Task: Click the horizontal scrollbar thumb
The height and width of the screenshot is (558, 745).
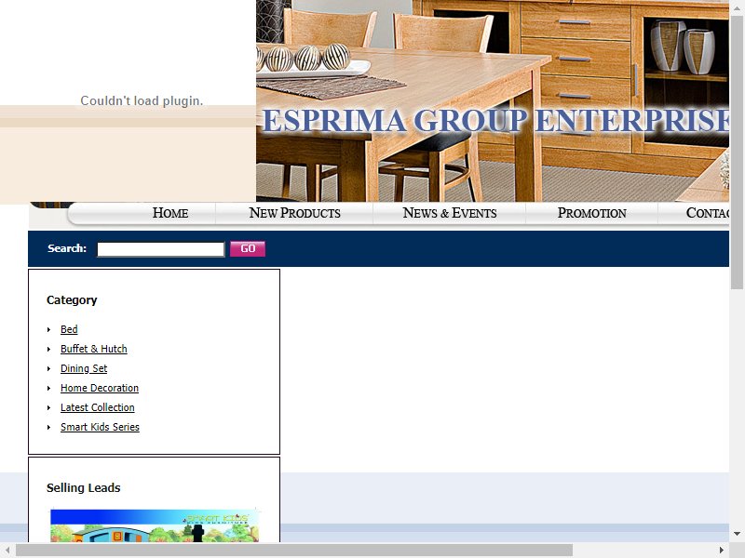Action: click(x=294, y=551)
